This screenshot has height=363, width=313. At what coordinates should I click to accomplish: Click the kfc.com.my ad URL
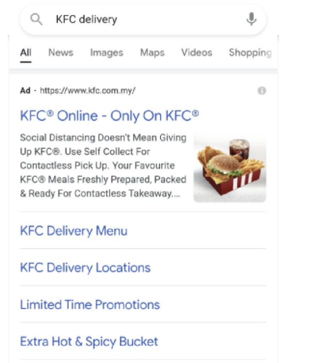pyautogui.click(x=88, y=91)
